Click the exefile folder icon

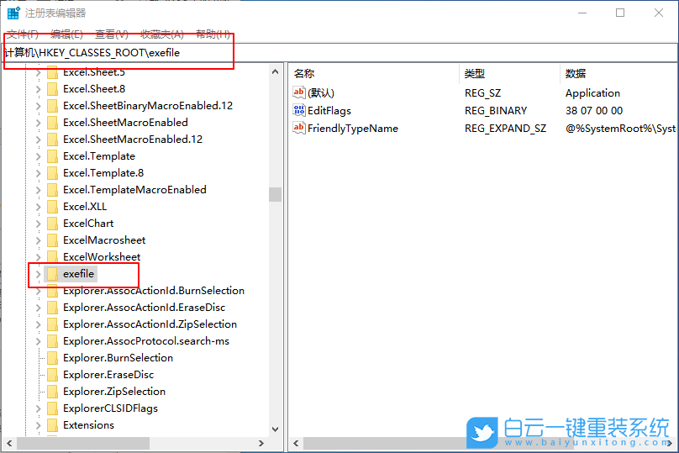coord(53,274)
